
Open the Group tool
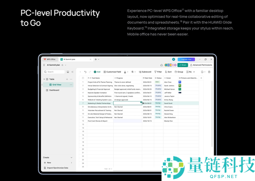(x=179, y=72)
